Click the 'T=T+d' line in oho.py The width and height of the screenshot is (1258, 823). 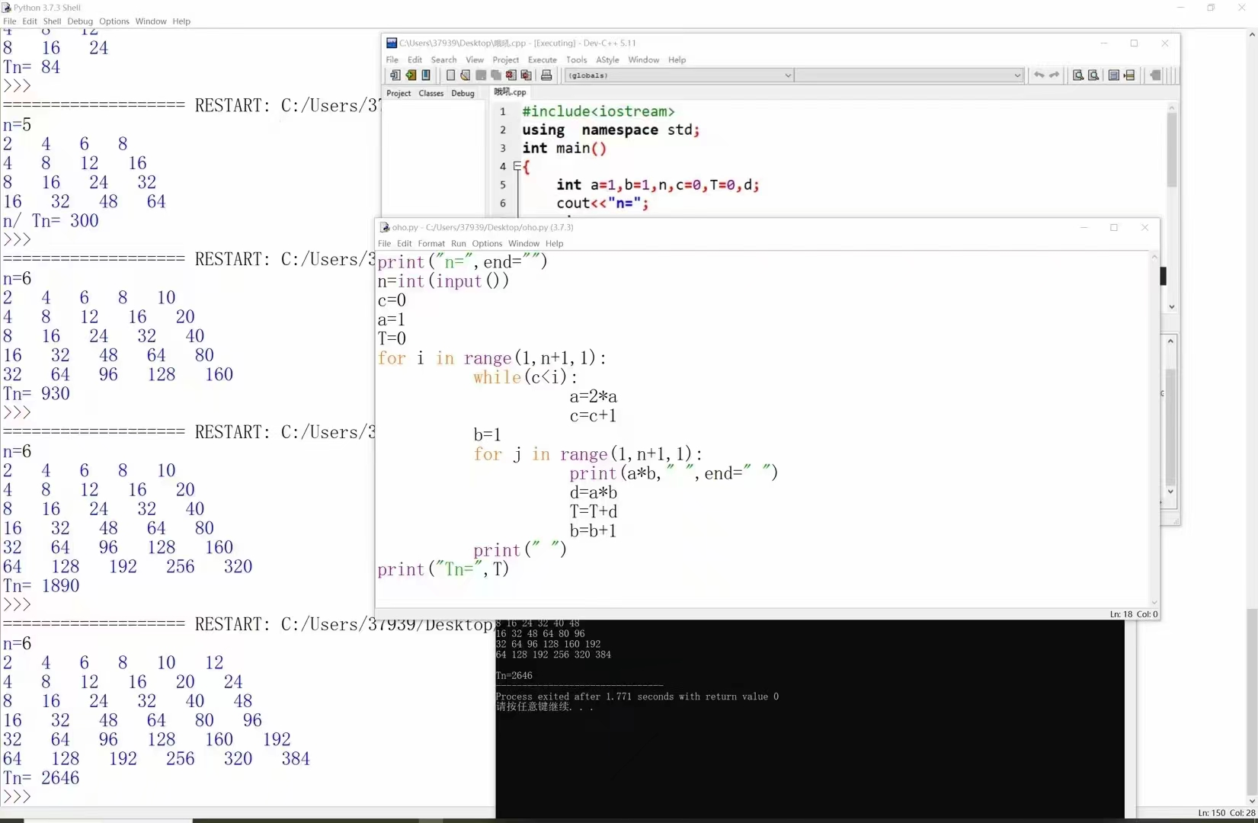[594, 511]
